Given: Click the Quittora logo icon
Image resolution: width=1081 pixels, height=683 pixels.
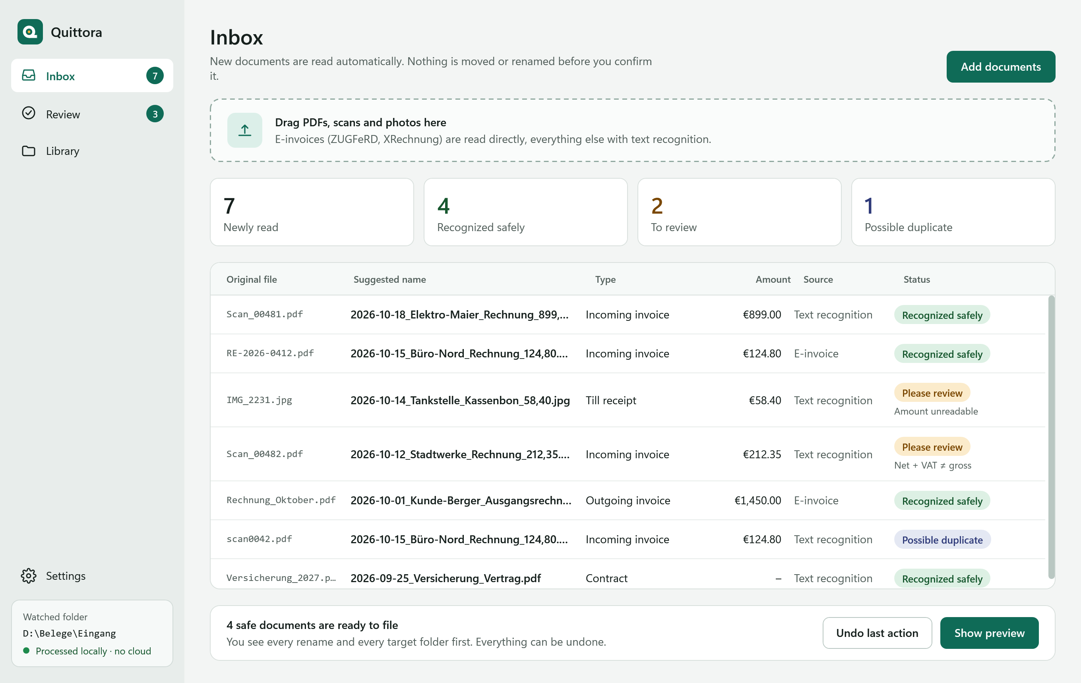Looking at the screenshot, I should [x=30, y=32].
